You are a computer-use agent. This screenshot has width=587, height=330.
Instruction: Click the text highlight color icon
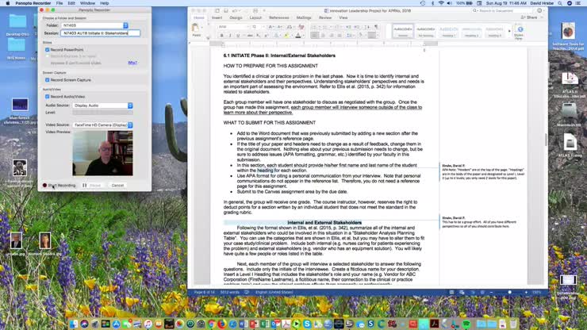tap(286, 36)
